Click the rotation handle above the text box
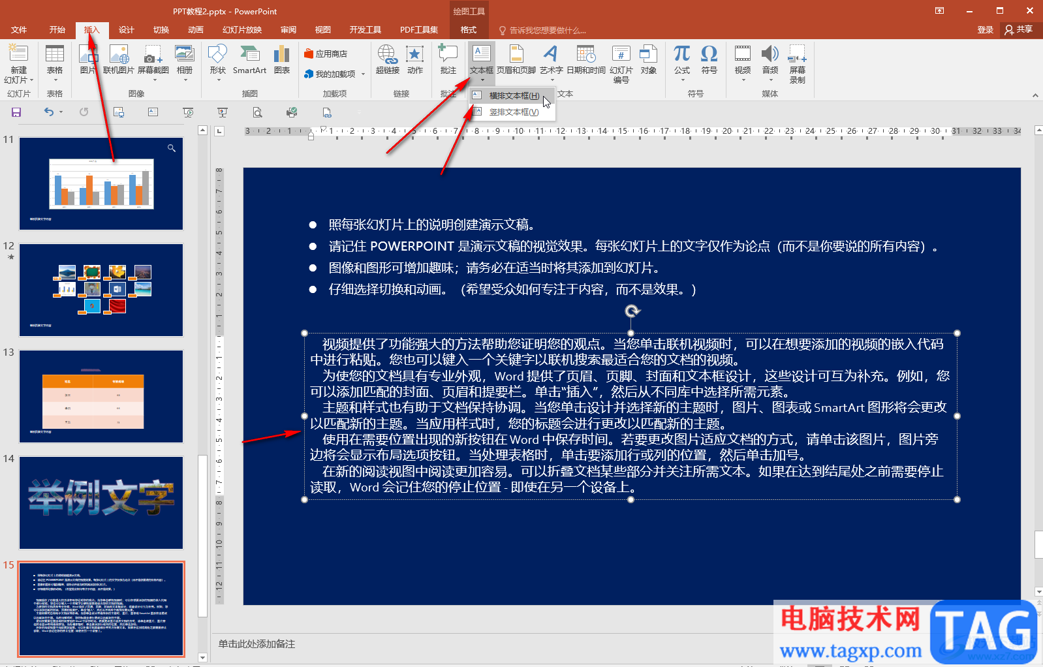The image size is (1043, 667). pyautogui.click(x=631, y=311)
